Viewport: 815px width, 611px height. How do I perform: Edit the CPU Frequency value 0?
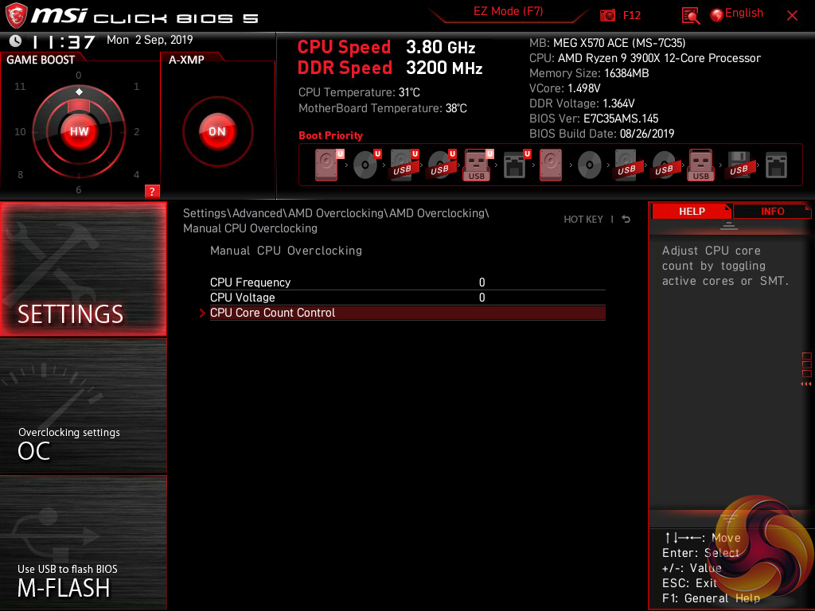click(482, 282)
